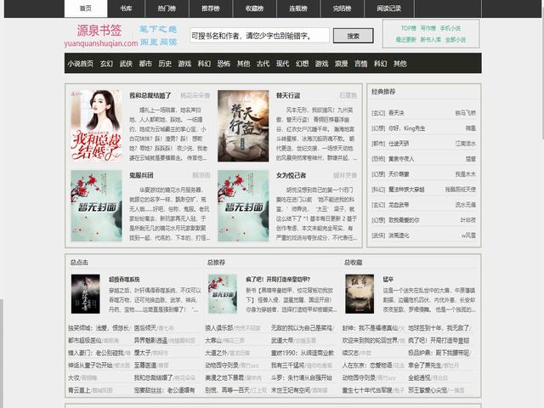This screenshot has width=544, height=408.
Task: Open the 猛卒 book cover thumbnail
Action: click(x=359, y=295)
